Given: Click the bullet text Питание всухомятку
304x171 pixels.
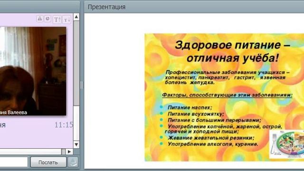Looking at the screenshot, I should [x=196, y=114].
